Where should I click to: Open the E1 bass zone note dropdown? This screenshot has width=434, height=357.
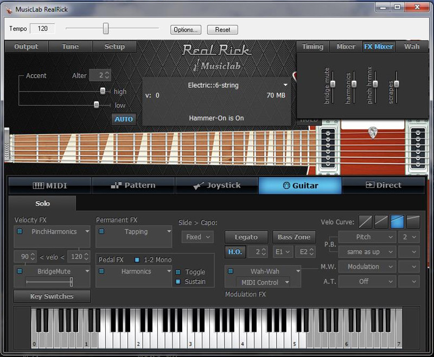click(x=283, y=252)
